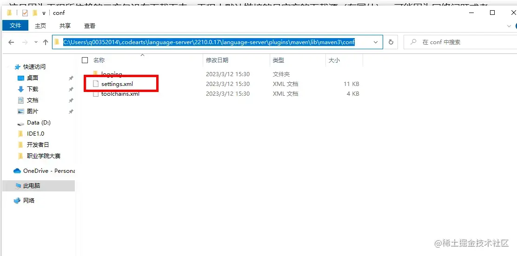Click the 4 KB size value
This screenshot has width=517, height=256.
click(x=353, y=93)
